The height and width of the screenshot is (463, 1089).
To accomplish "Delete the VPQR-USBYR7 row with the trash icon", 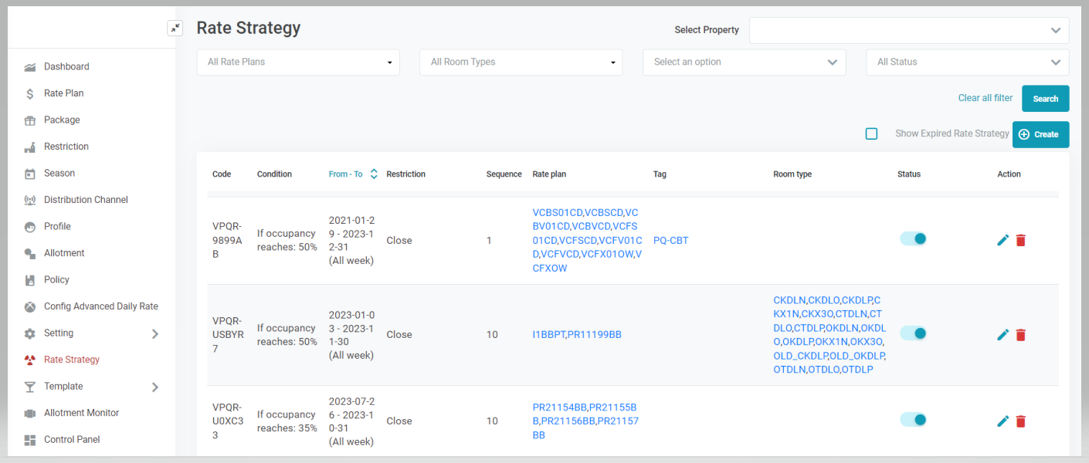I will click(x=1020, y=334).
